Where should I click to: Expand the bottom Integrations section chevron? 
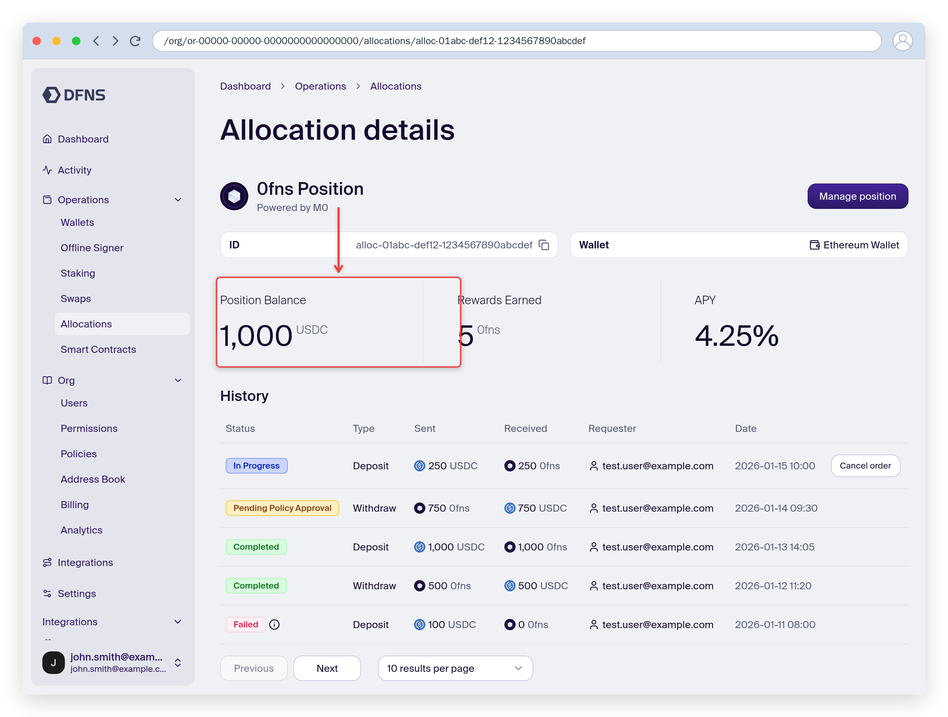(178, 622)
